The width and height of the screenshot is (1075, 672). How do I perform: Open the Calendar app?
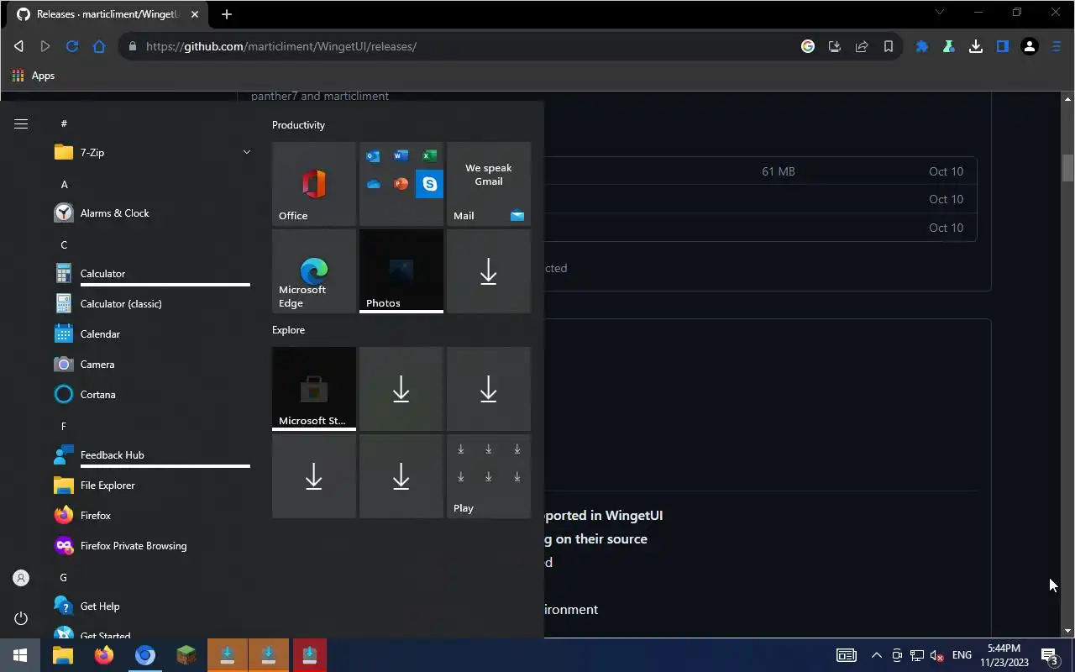coord(152,334)
